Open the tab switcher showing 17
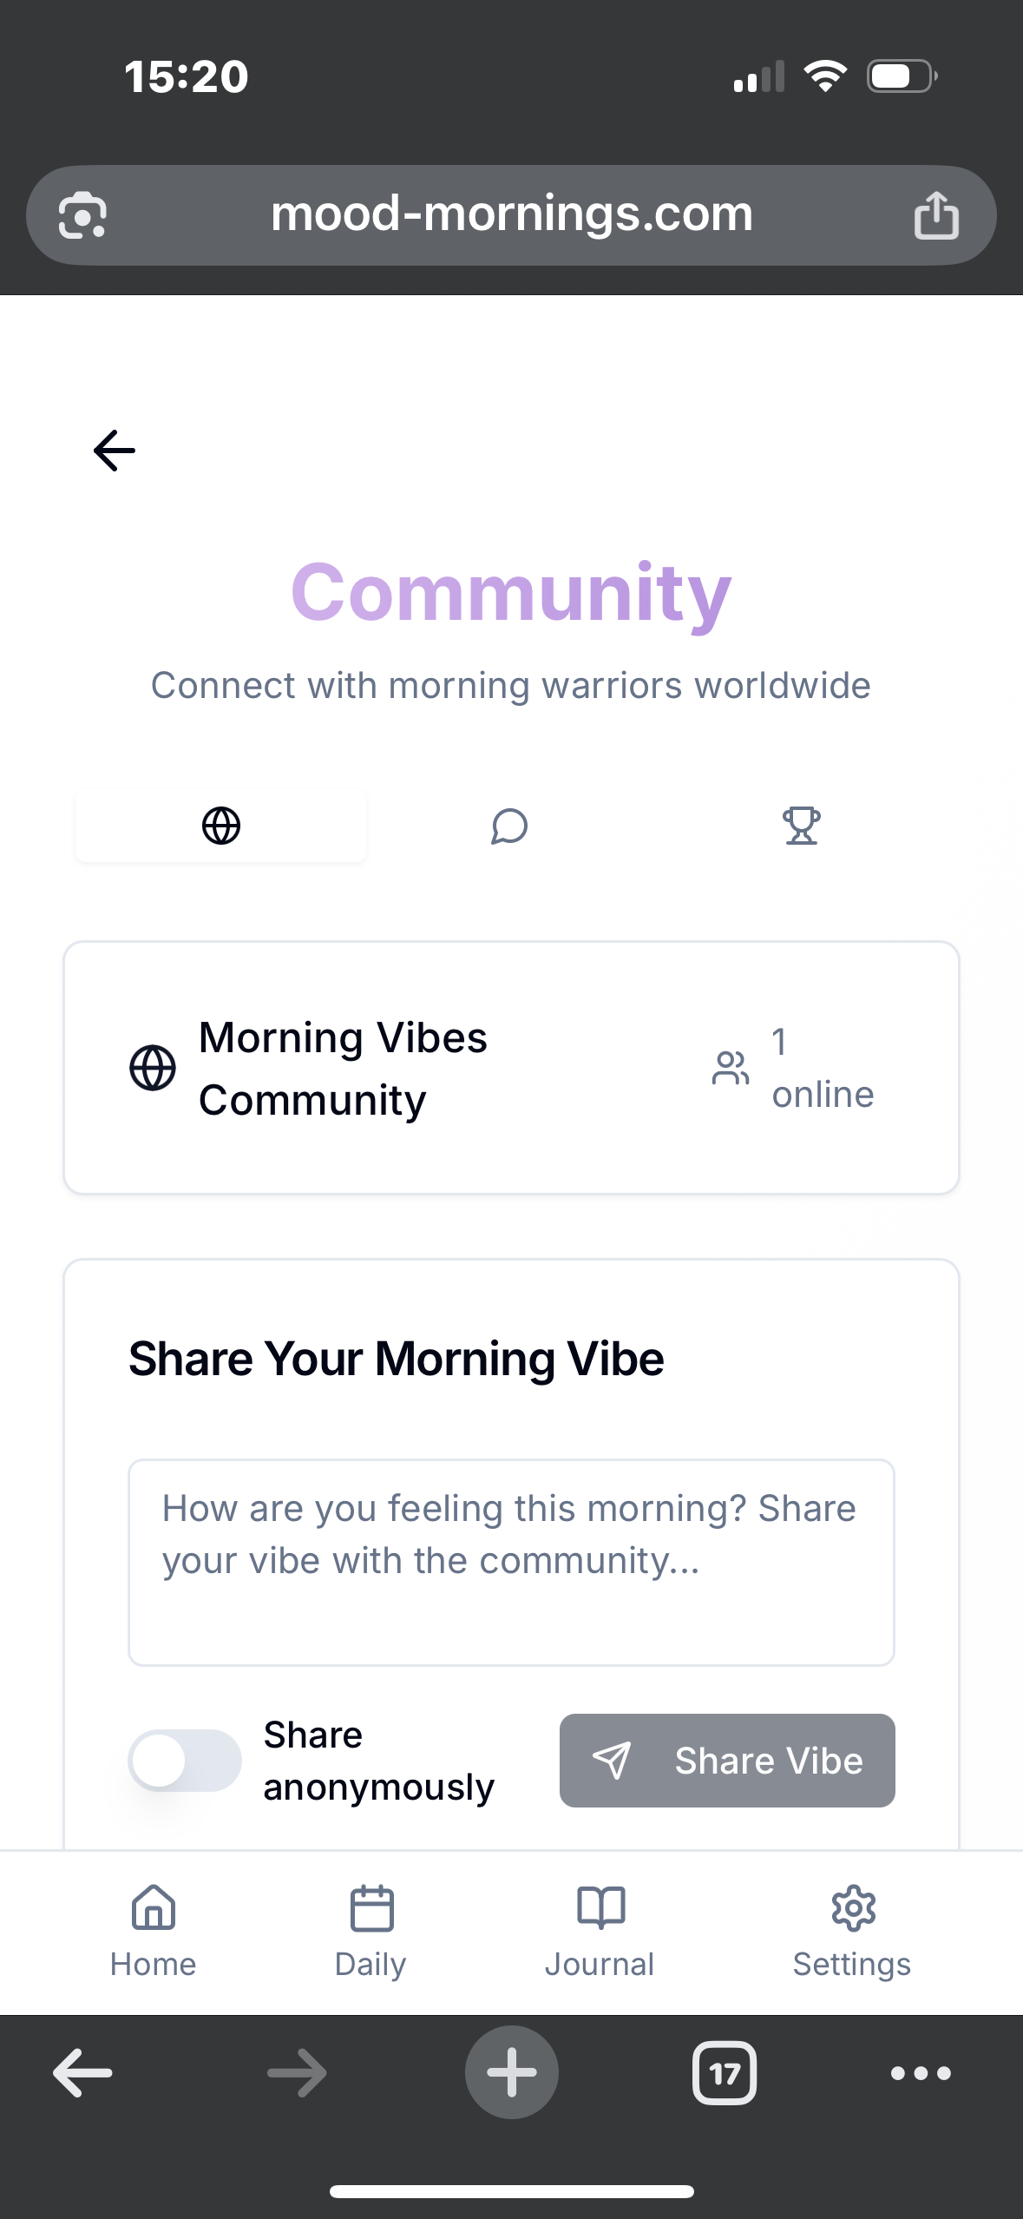1023x2219 pixels. pos(725,2073)
